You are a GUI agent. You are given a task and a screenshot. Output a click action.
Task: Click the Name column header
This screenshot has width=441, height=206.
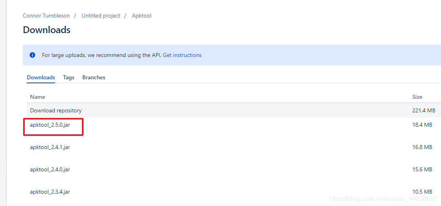pyautogui.click(x=38, y=97)
